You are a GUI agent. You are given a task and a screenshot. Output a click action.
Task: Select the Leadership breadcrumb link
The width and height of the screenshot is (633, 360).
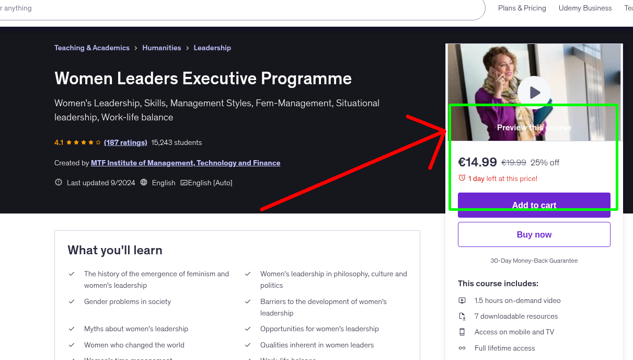[x=212, y=48]
